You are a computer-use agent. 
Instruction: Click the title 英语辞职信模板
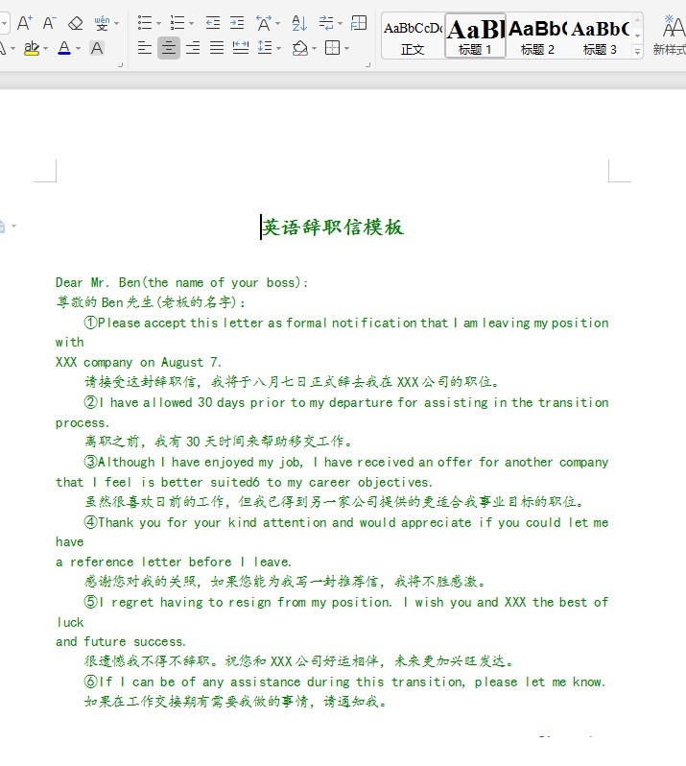click(x=333, y=227)
